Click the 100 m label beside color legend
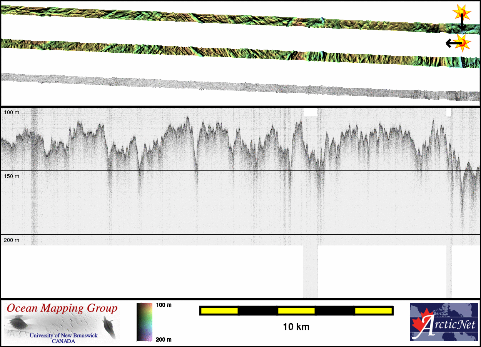 click(x=164, y=305)
